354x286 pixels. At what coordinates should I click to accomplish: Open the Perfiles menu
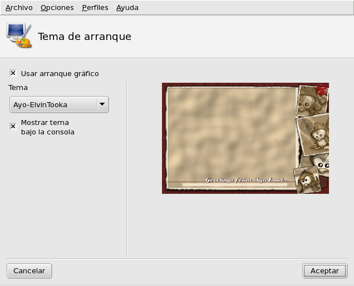pos(95,8)
